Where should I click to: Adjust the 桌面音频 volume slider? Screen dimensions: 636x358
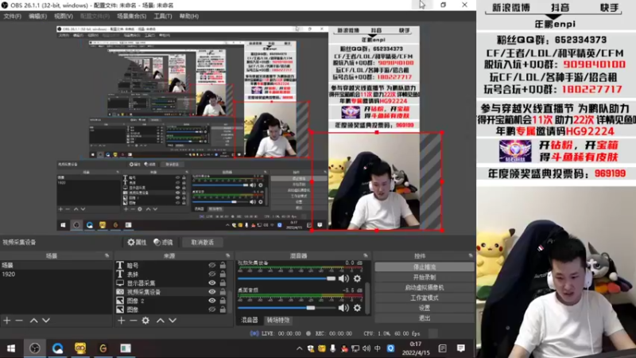tap(286, 308)
